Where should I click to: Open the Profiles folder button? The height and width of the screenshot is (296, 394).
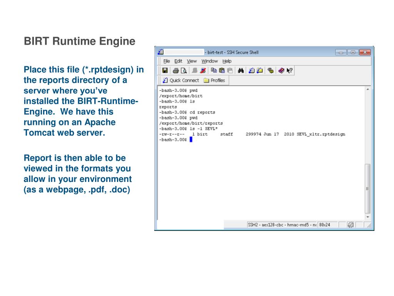[214, 80]
